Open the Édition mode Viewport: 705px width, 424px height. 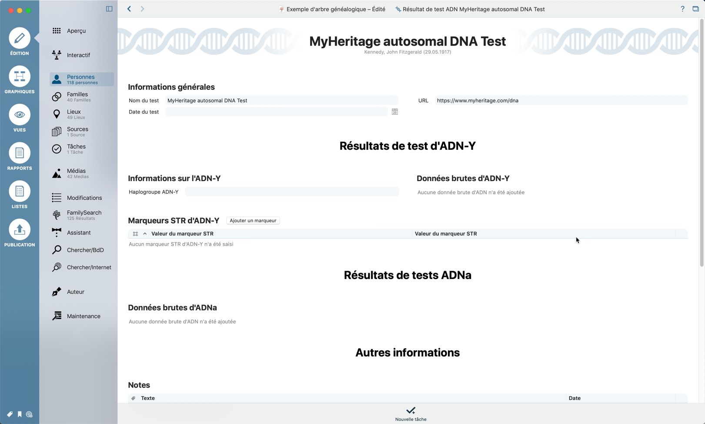[20, 42]
